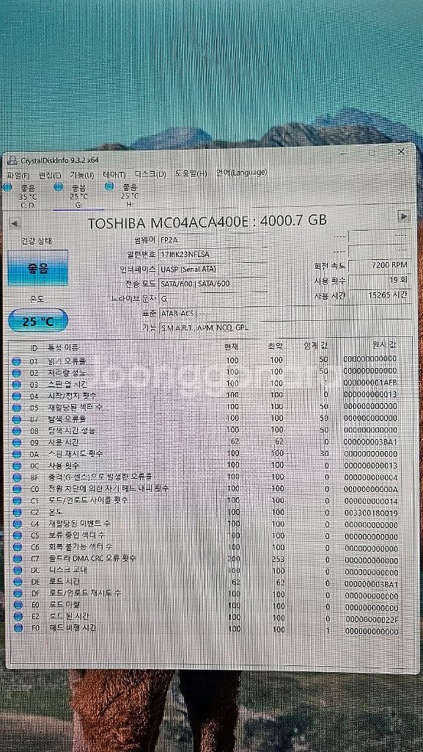The width and height of the screenshot is (423, 752).
Task: Click worst value 253 in 울트라 DMA CRC row
Action: click(x=279, y=559)
